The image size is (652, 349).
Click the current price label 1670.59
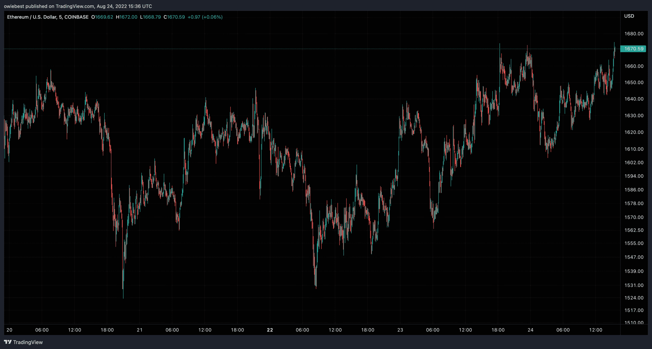click(633, 49)
